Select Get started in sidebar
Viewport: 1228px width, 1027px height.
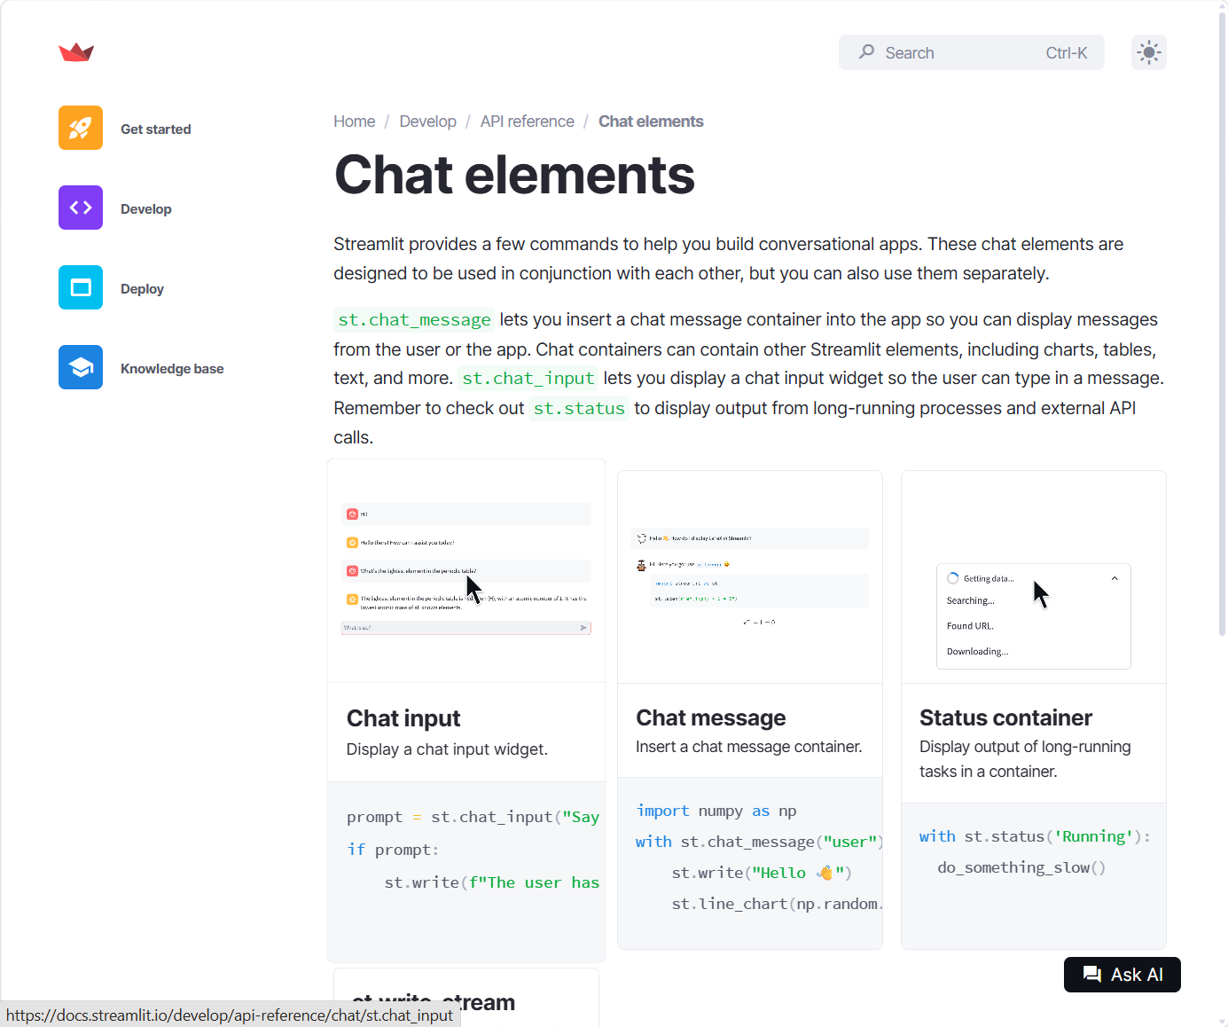pyautogui.click(x=156, y=129)
